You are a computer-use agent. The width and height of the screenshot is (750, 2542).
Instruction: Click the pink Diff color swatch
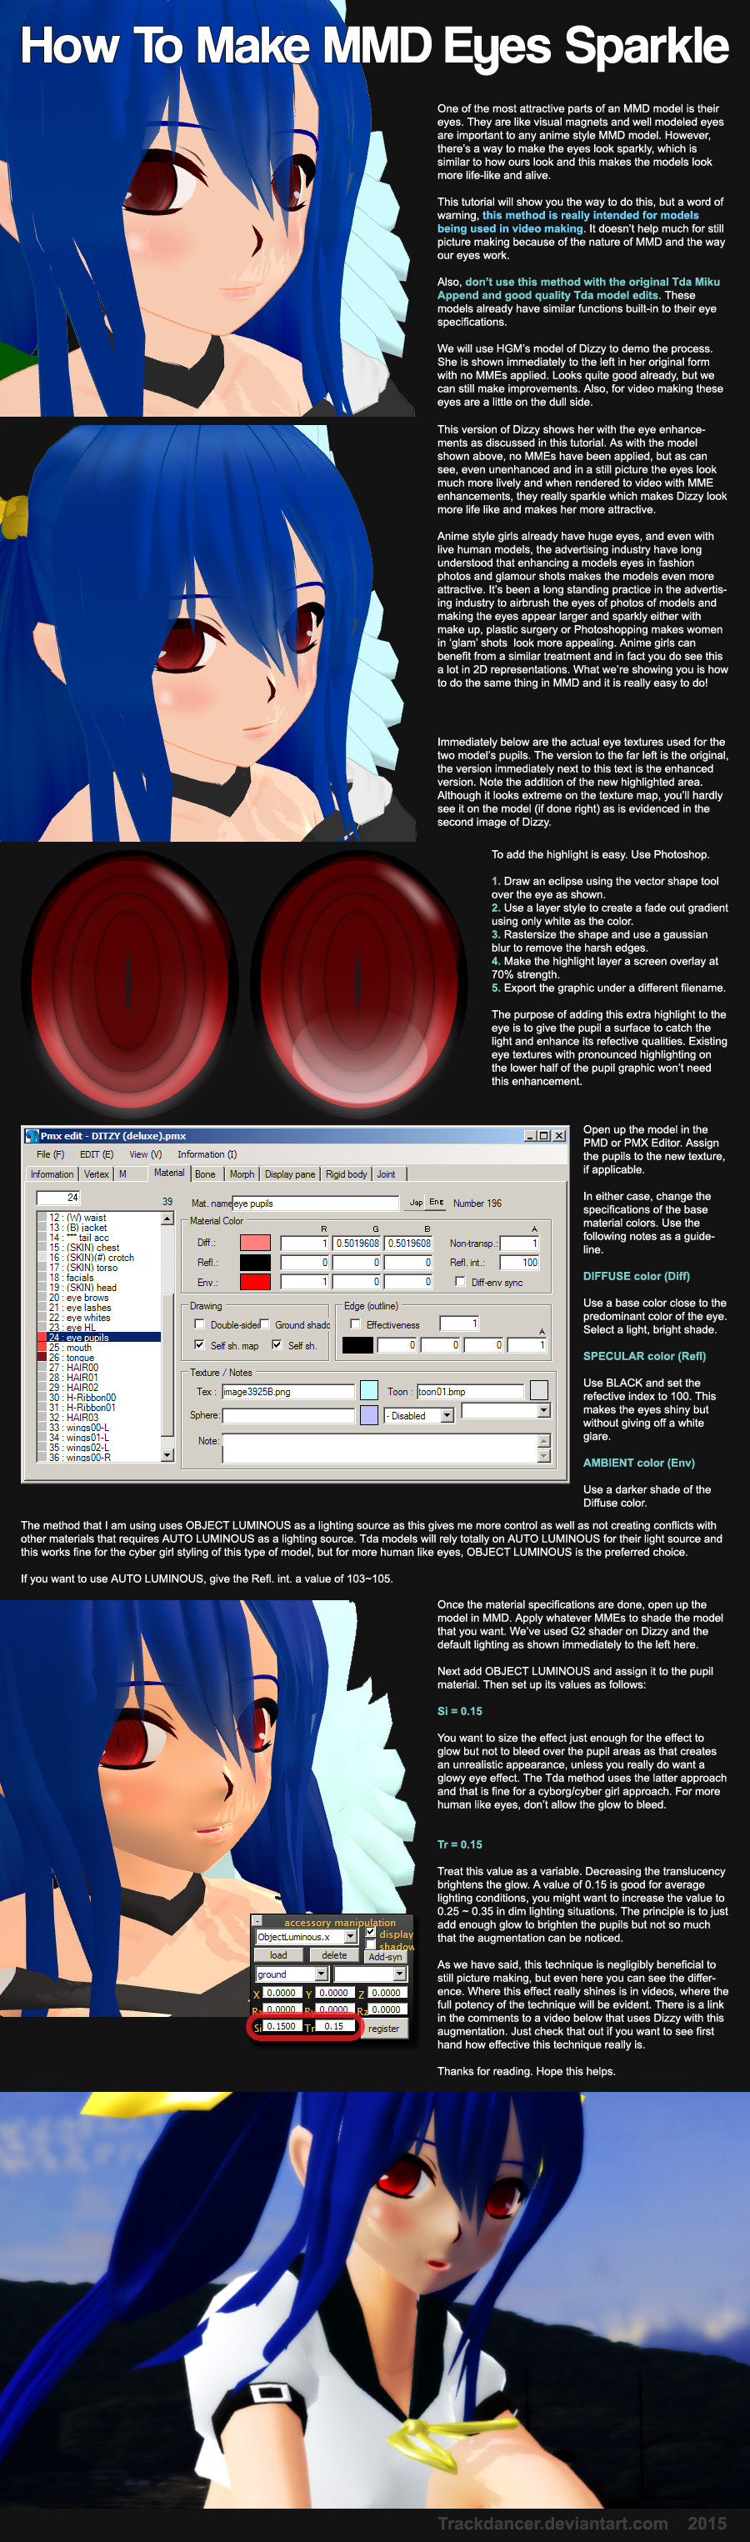click(255, 1243)
